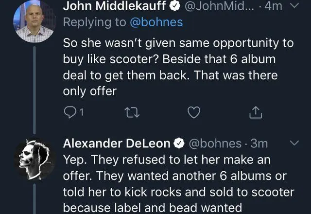Like John Middlekauff's tweet with heart
Viewport: 311px width, 214px height.
(x=194, y=113)
